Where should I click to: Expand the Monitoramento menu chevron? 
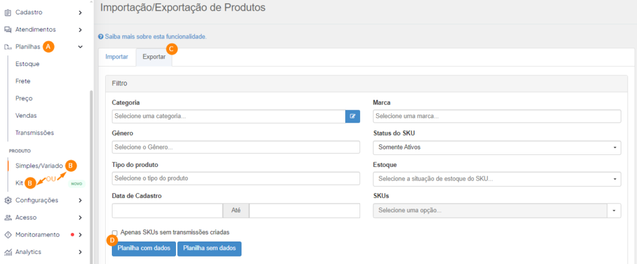pos(80,235)
